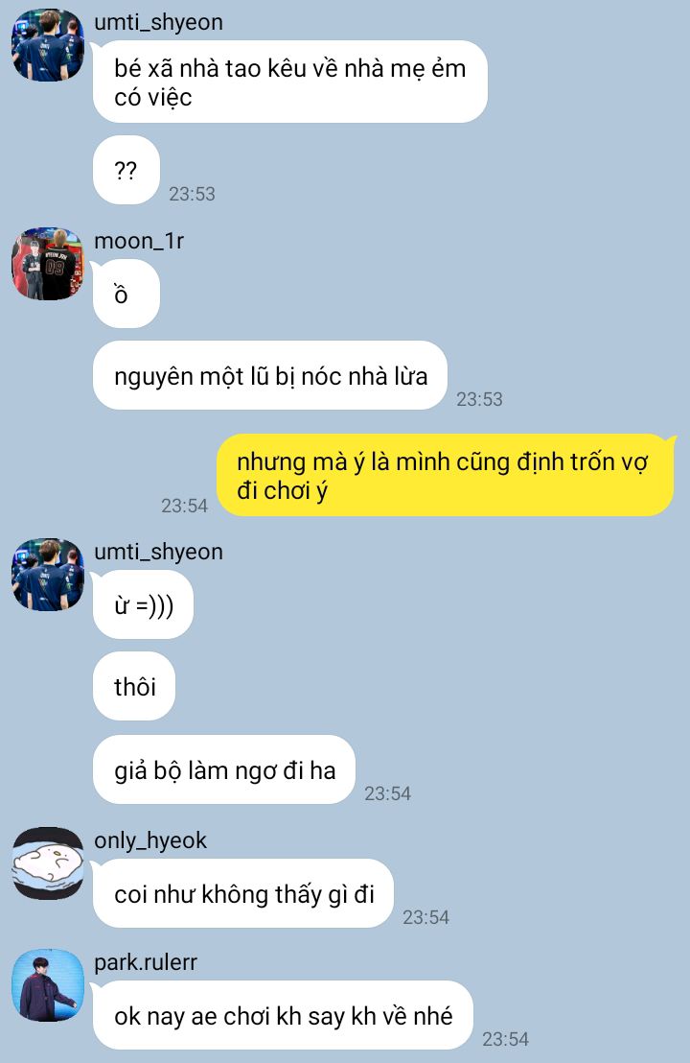Open only_hyeok's egg avatar
The width and height of the screenshot is (690, 1063).
[x=47, y=863]
